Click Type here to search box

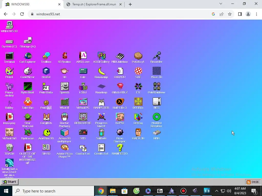click(53, 191)
